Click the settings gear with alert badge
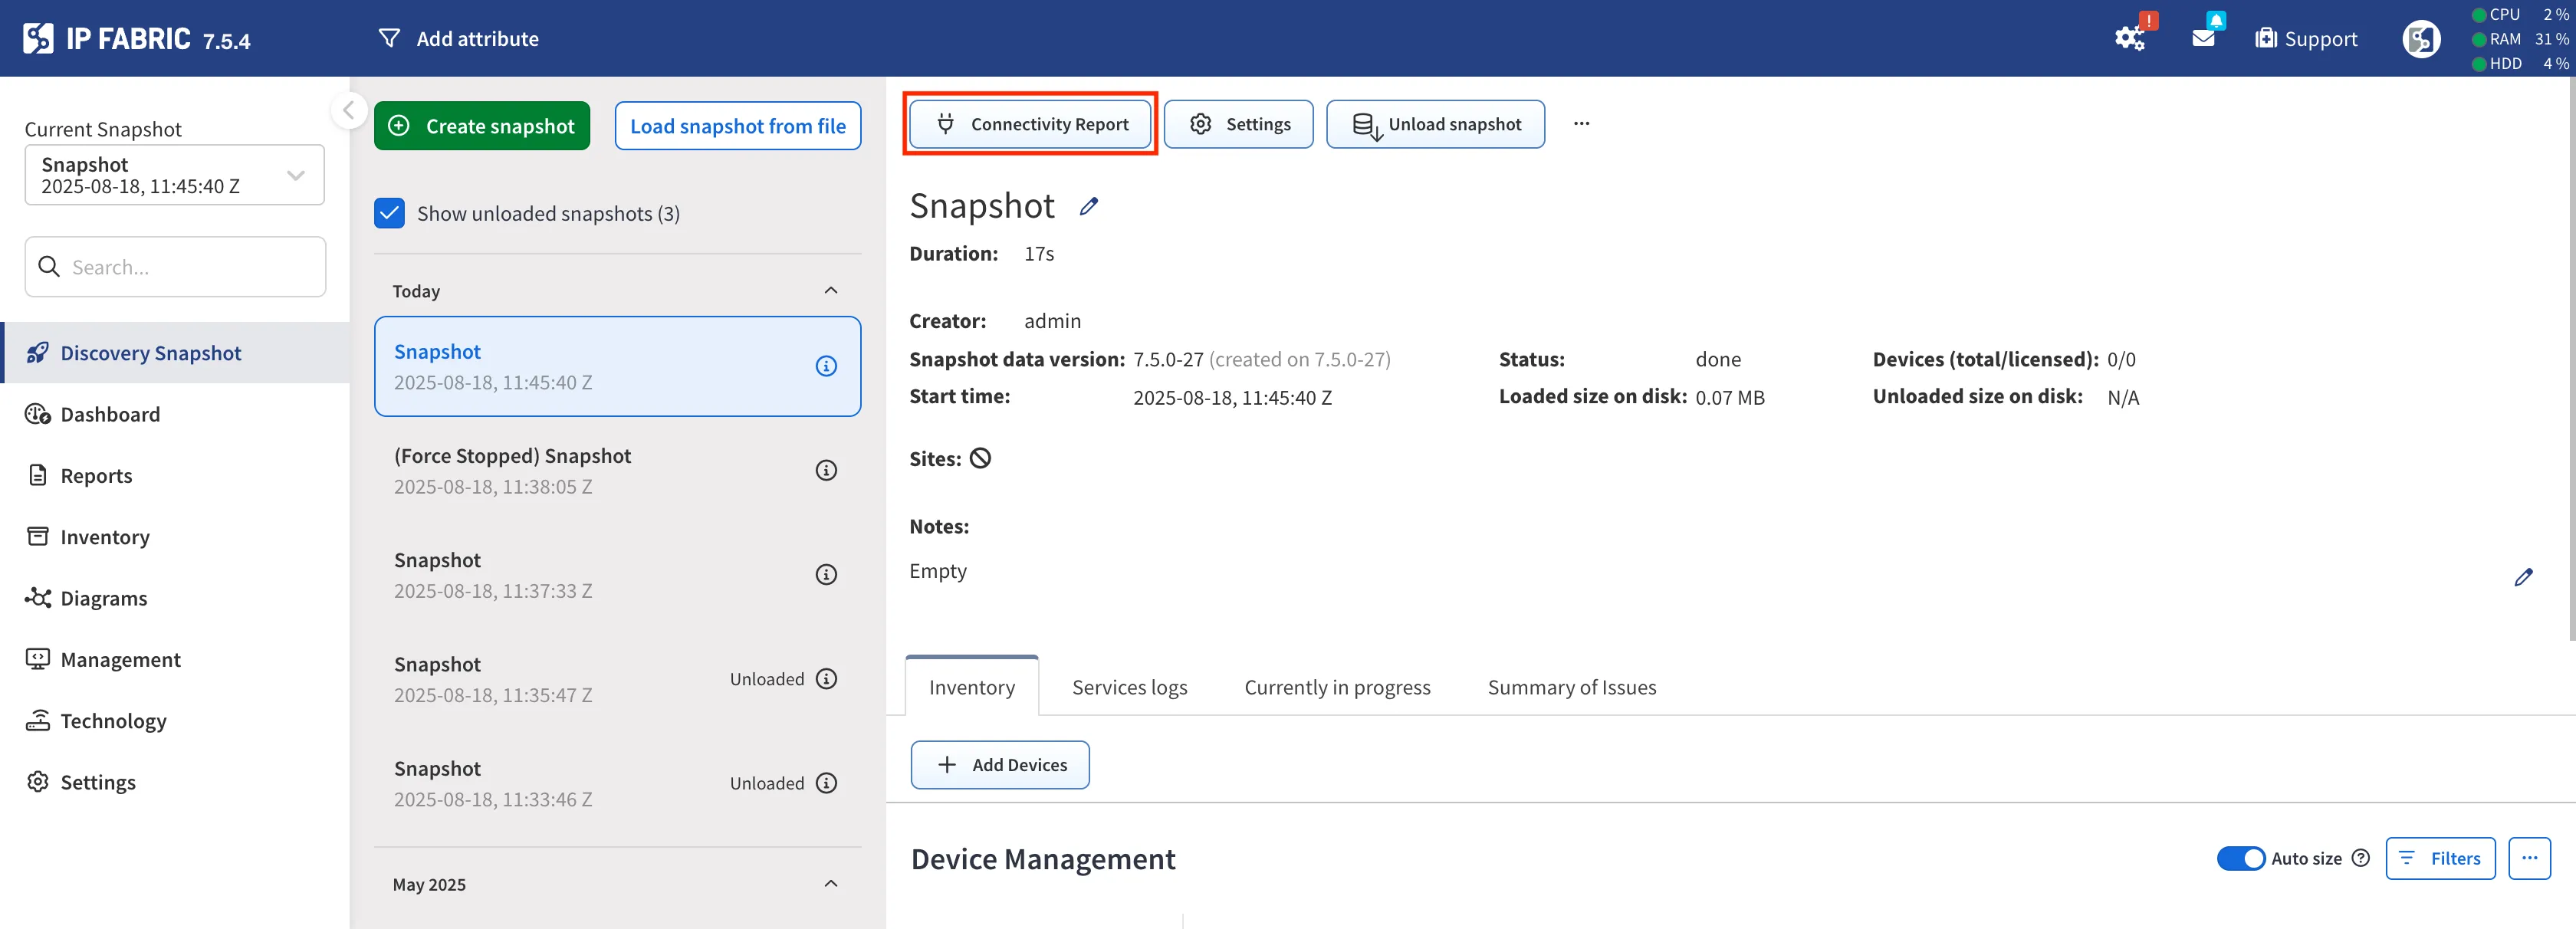 pos(2129,38)
